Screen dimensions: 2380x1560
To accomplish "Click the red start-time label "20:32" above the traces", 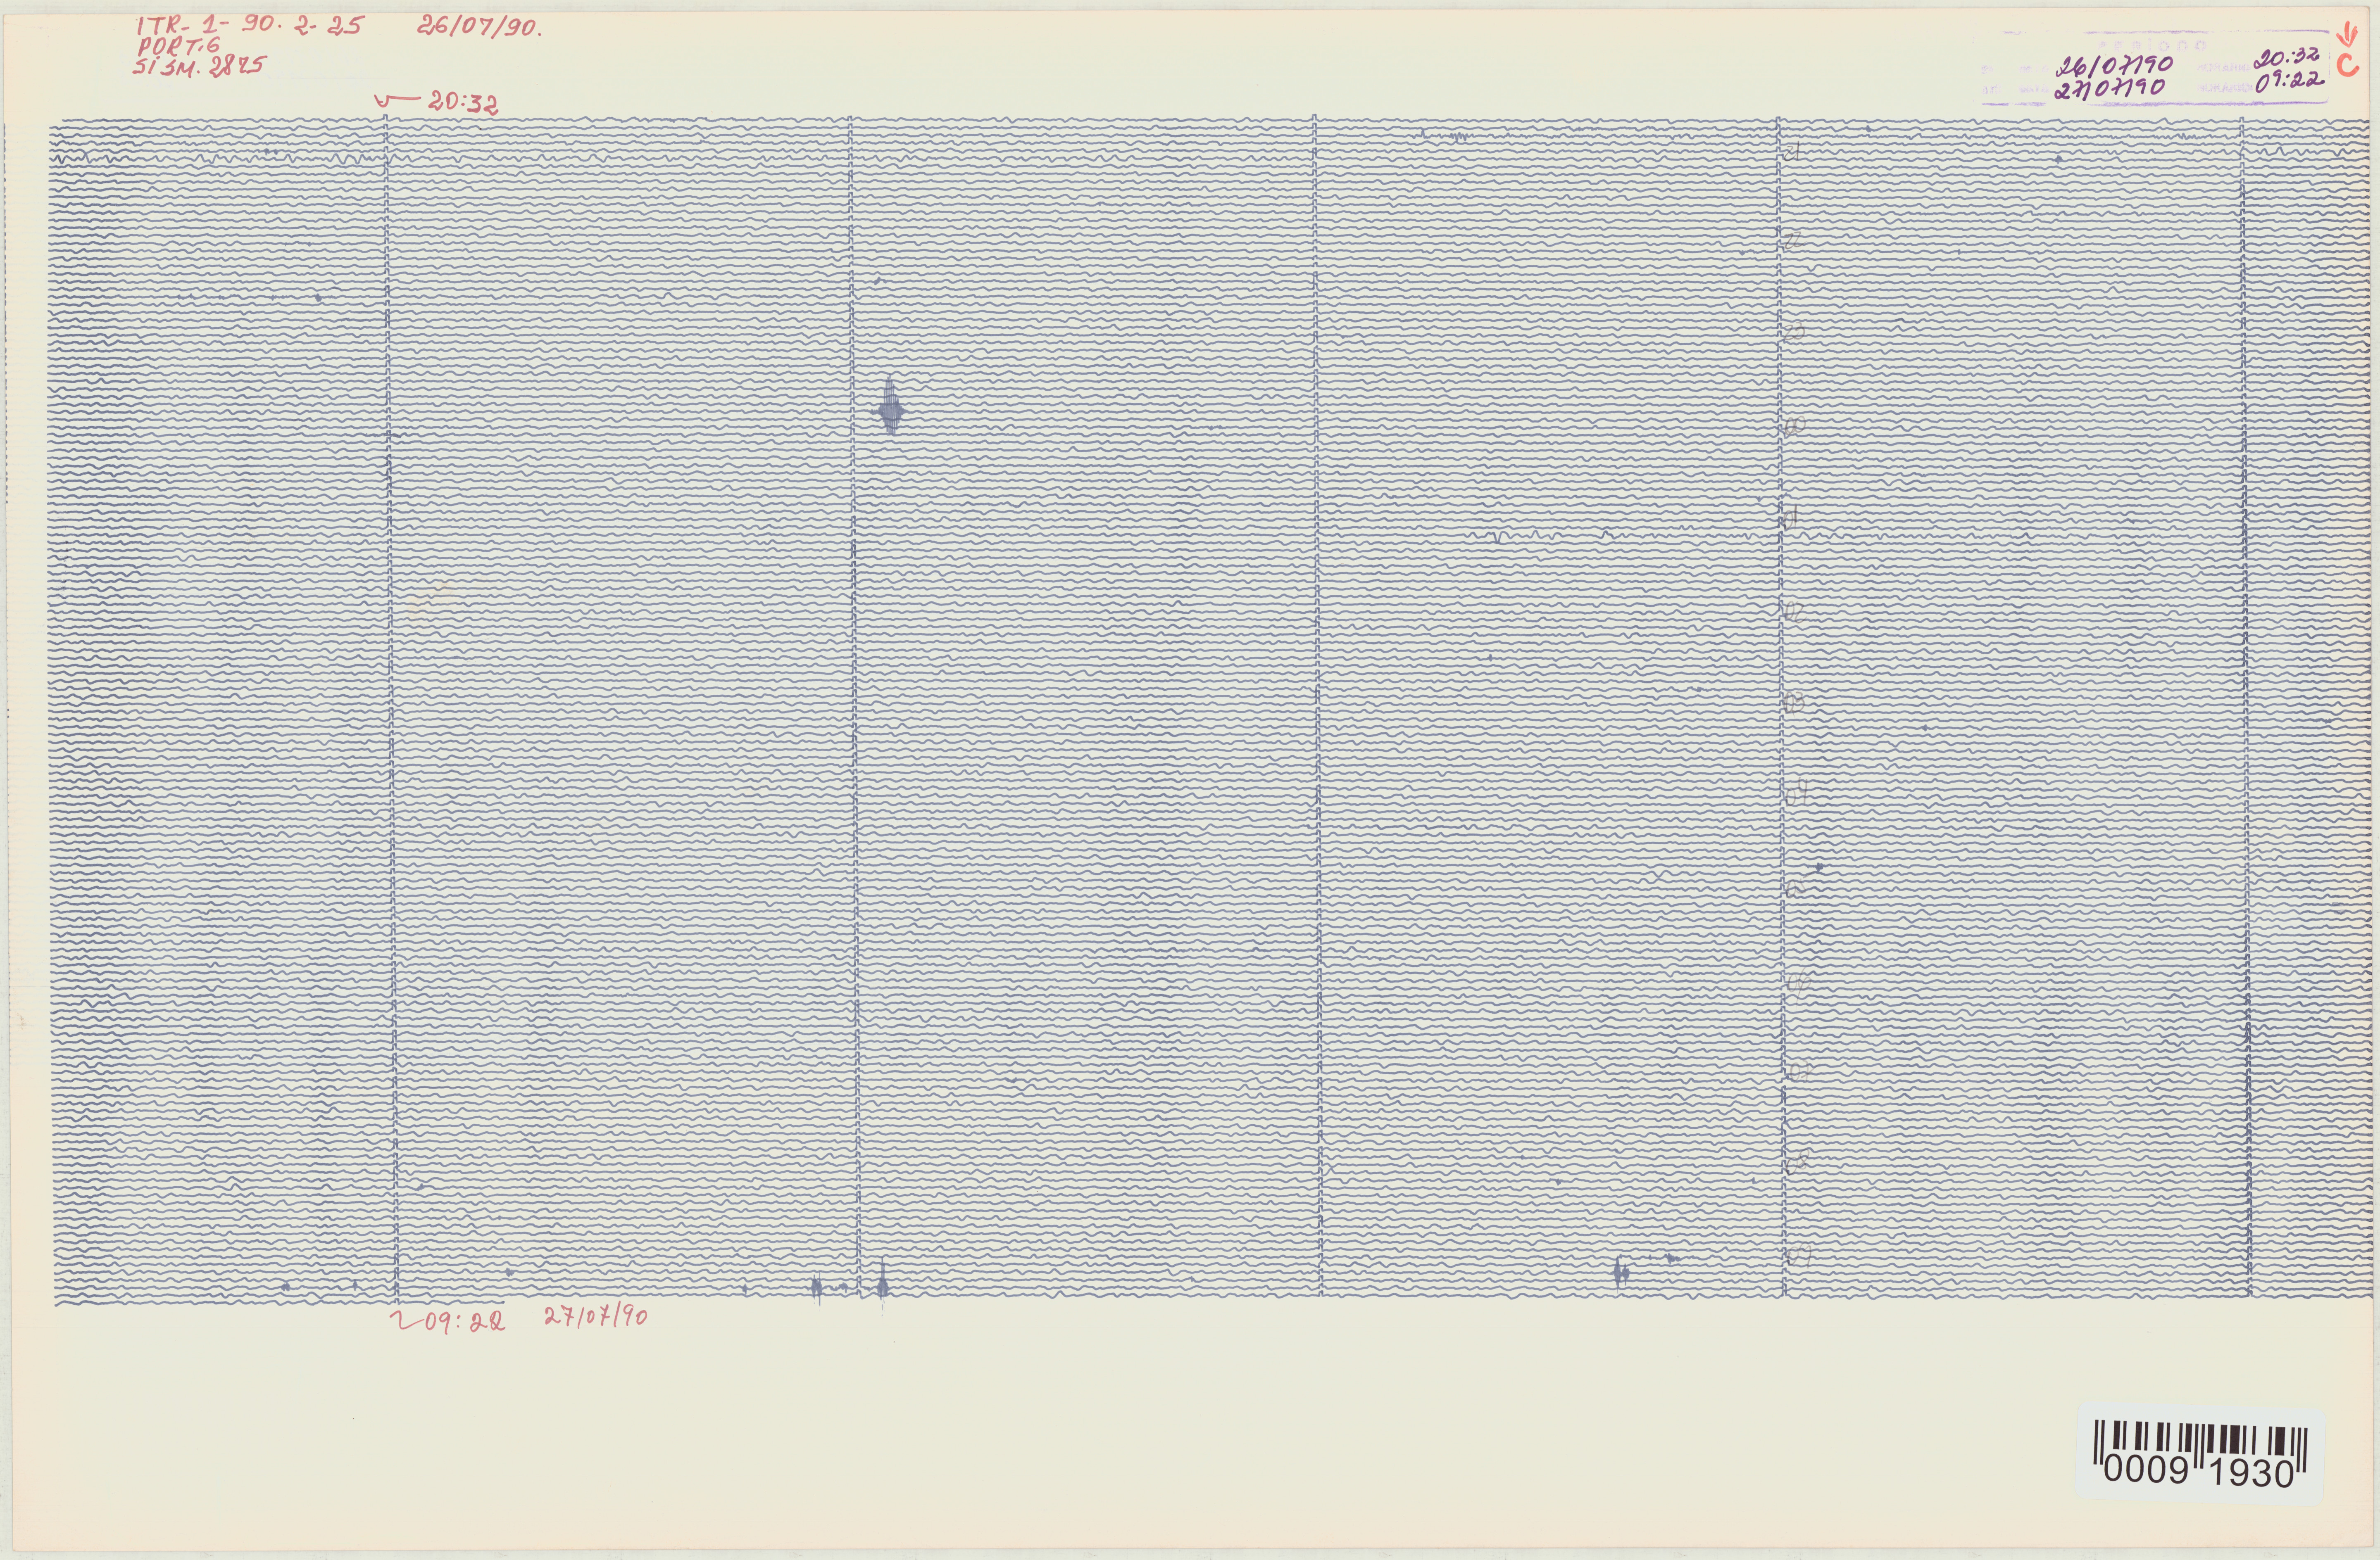I will 463,103.
